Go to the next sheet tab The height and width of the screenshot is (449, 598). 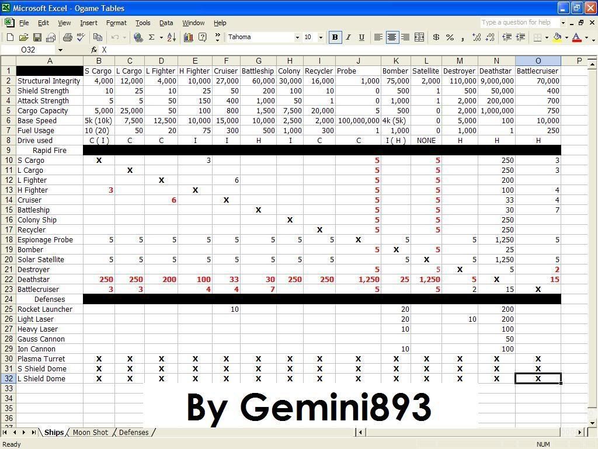24,432
